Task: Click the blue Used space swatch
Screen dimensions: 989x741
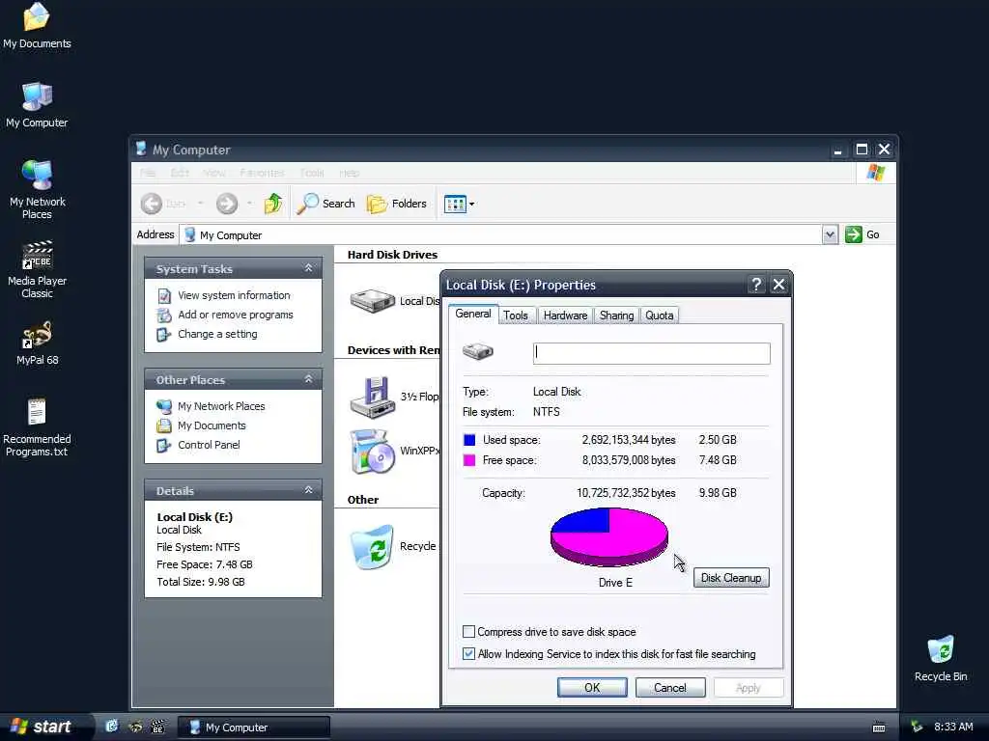Action: [x=469, y=440]
